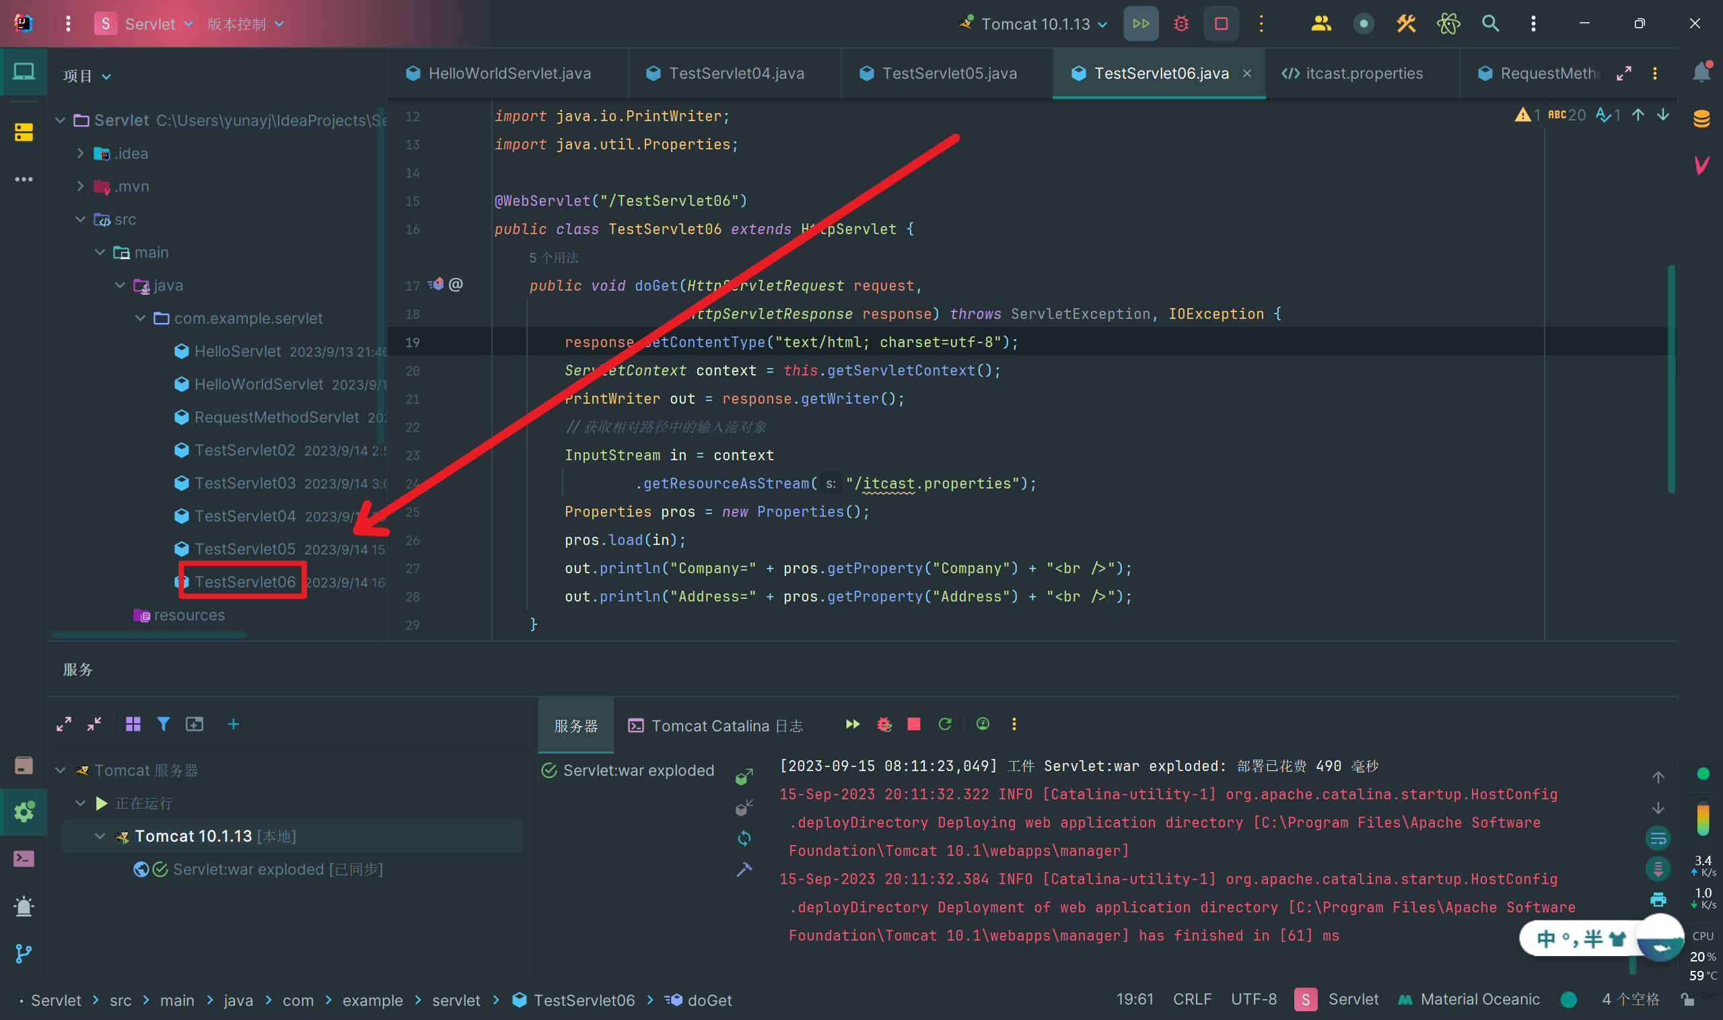Viewport: 1723px width, 1020px height.
Task: Click the Filter icon in Services panel
Action: (x=163, y=724)
